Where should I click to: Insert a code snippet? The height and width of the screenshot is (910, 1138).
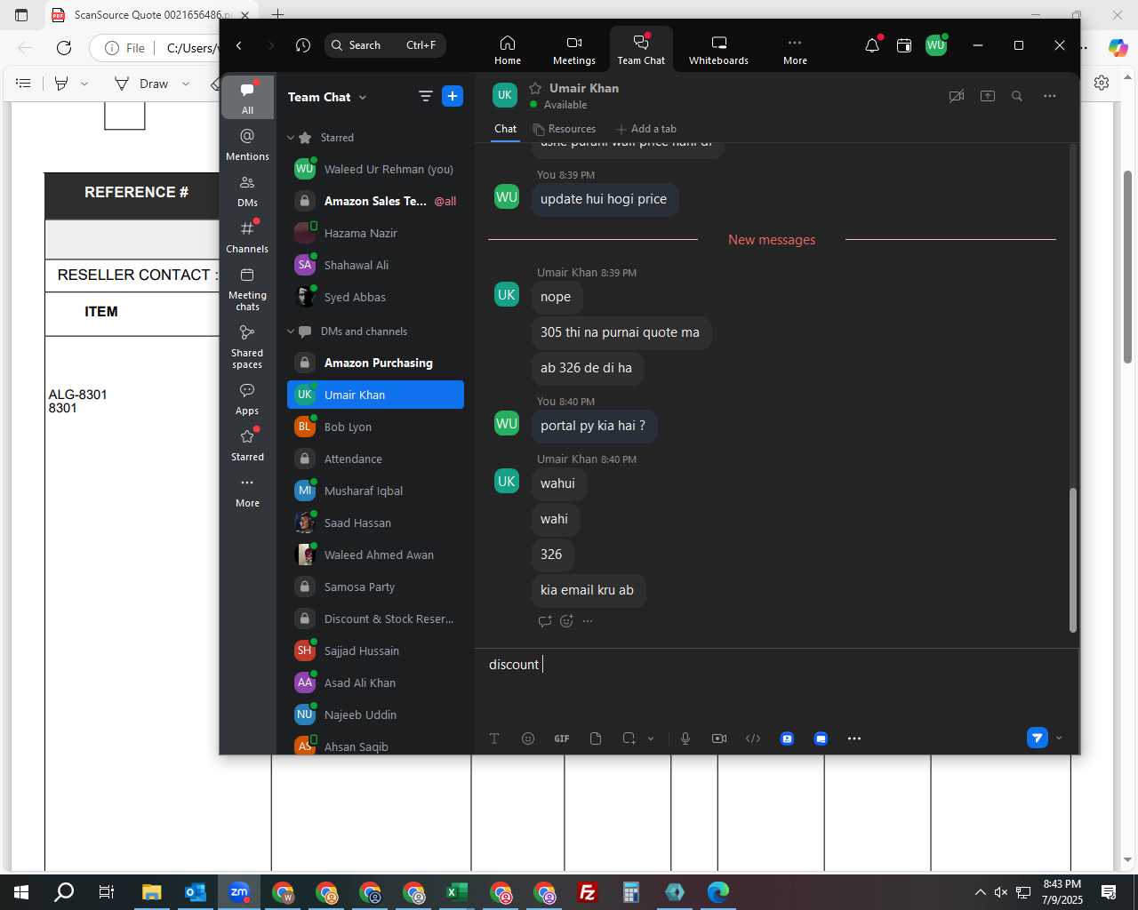coord(753,738)
